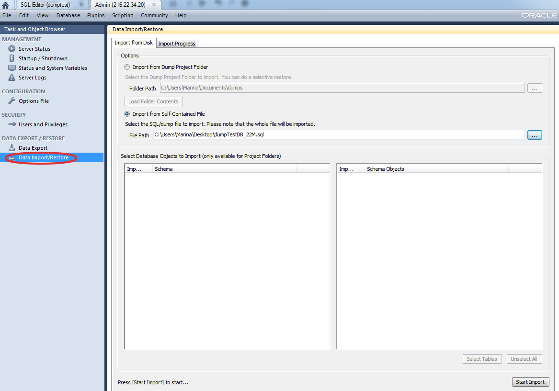
Task: Click the 'Data Import/Restore' page heading
Action: (137, 29)
